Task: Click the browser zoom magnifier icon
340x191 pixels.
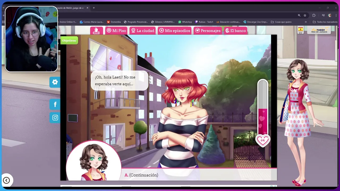Action: (299, 15)
